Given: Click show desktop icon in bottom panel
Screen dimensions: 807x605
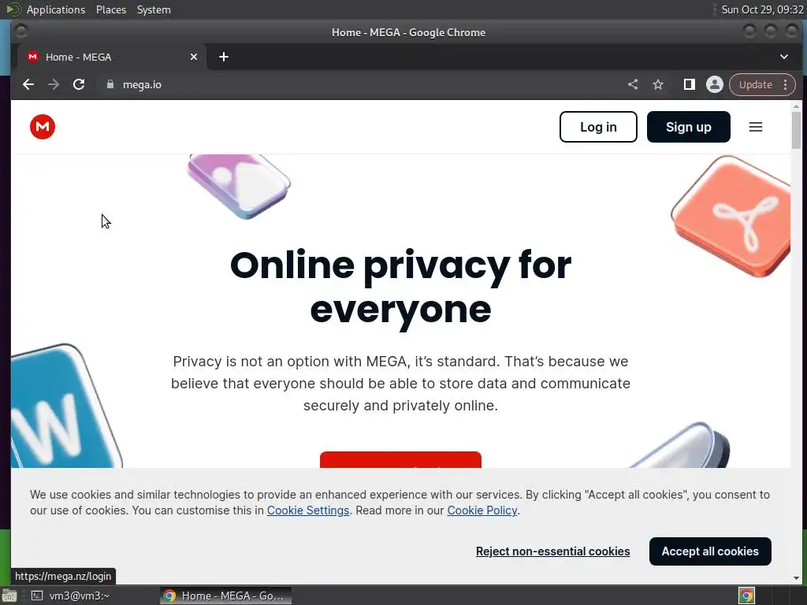Looking at the screenshot, I should [9, 596].
